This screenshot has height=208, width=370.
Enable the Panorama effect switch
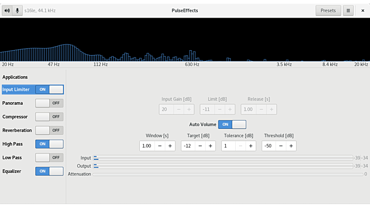click(49, 103)
